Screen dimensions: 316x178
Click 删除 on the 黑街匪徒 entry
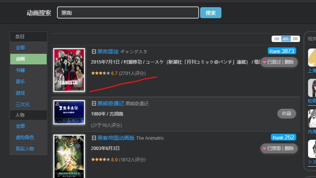[289, 62]
